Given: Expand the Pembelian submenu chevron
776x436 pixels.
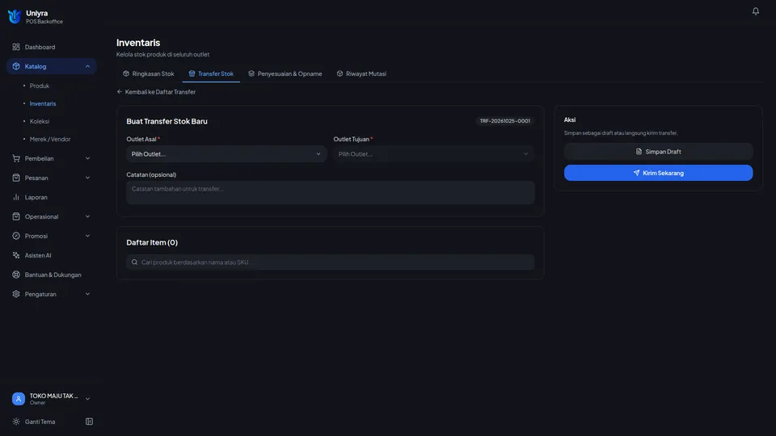Looking at the screenshot, I should click(87, 158).
